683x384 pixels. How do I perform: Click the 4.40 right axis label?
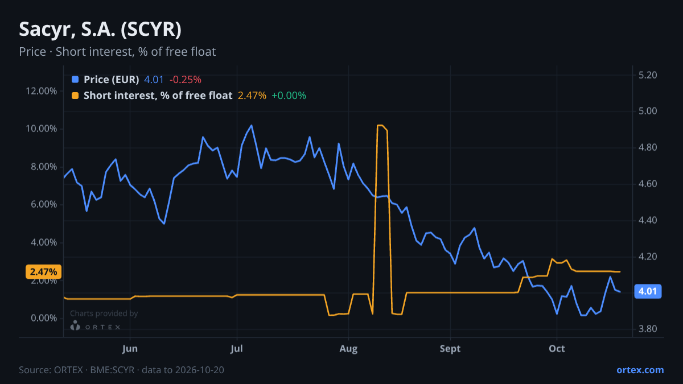click(648, 220)
